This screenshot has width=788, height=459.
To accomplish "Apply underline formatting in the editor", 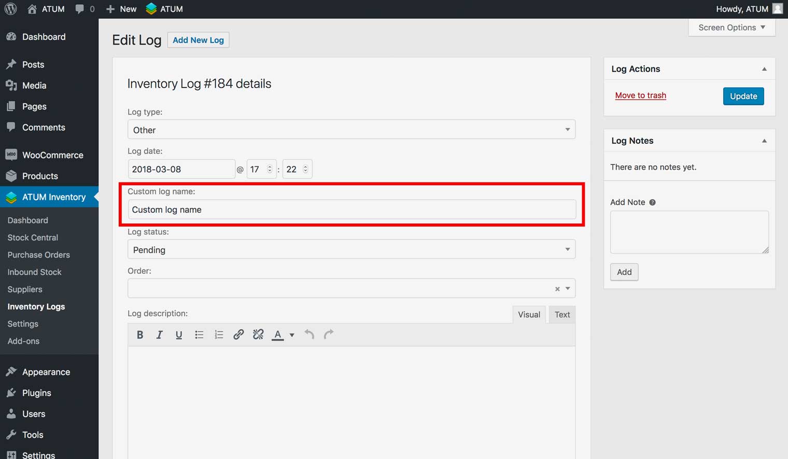I will (179, 335).
